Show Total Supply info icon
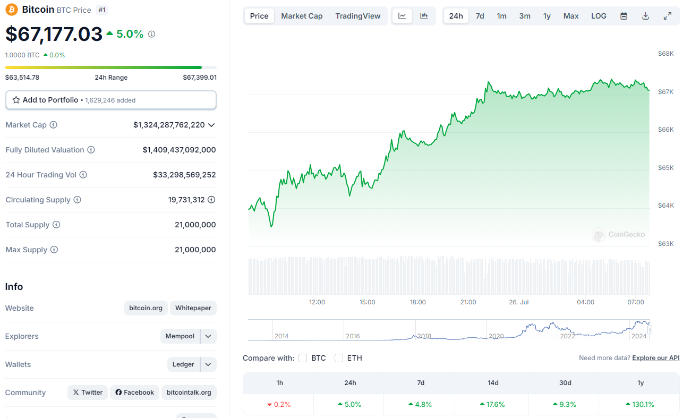The height and width of the screenshot is (418, 683). (x=56, y=225)
